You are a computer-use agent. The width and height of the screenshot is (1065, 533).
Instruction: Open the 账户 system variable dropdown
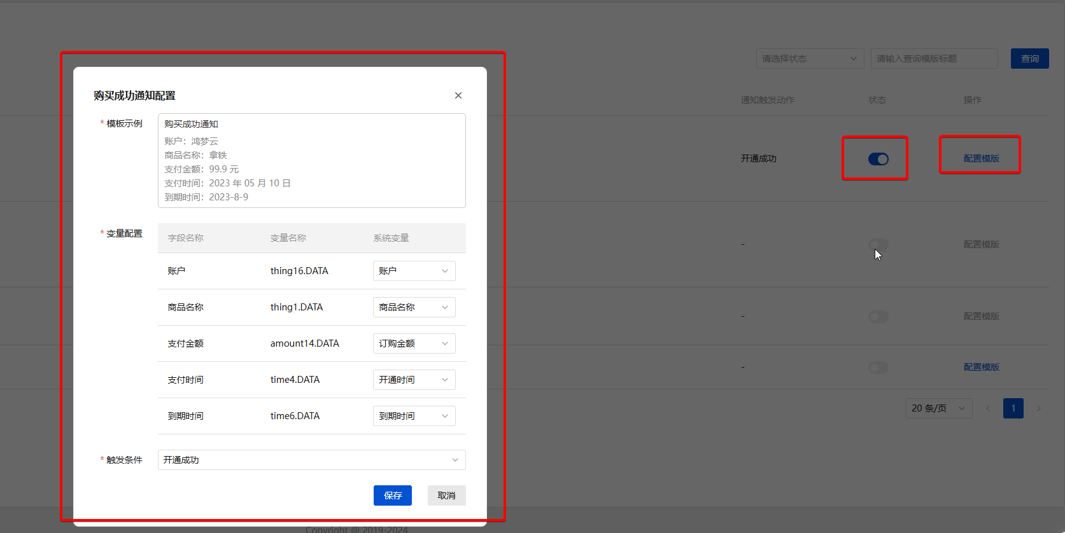[414, 271]
